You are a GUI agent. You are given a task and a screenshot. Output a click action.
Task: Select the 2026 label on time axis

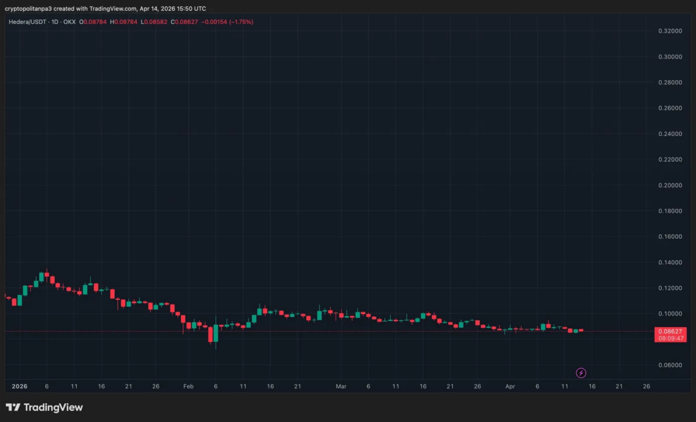click(x=20, y=385)
